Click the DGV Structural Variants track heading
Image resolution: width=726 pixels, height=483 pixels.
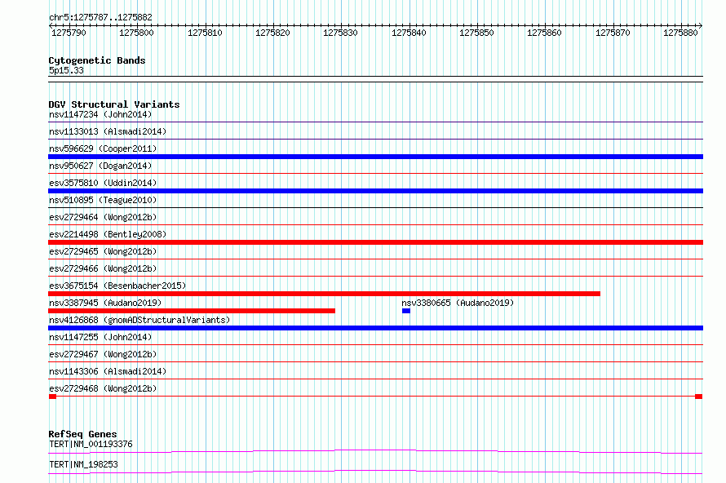[114, 104]
